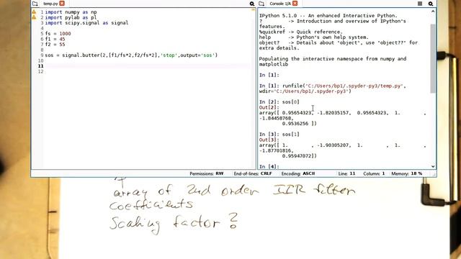The image size is (461, 259).
Task: Click the 'fs = 1000' code line
Action: coord(58,34)
